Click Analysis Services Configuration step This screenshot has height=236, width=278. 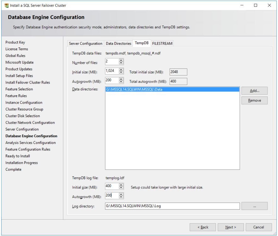31,143
